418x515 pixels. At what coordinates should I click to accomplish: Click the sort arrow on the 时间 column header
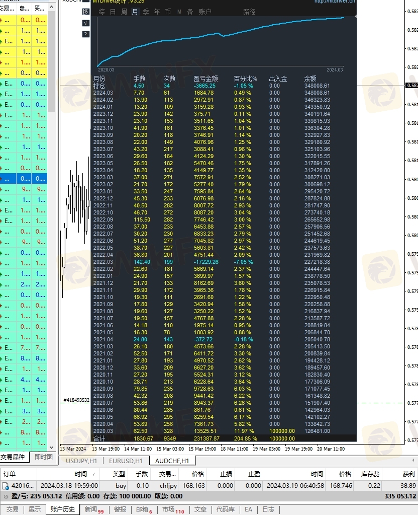coord(94,474)
